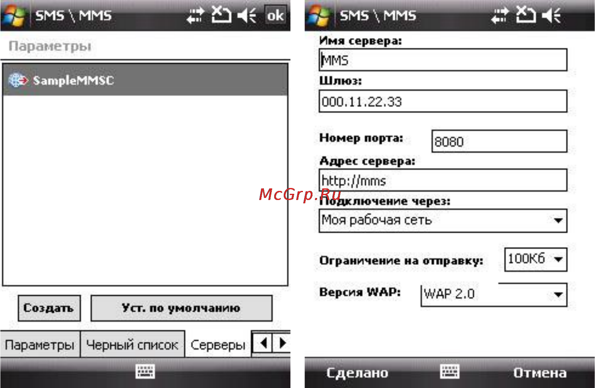Tap Сделано softkey
This screenshot has height=388, width=595.
[357, 373]
